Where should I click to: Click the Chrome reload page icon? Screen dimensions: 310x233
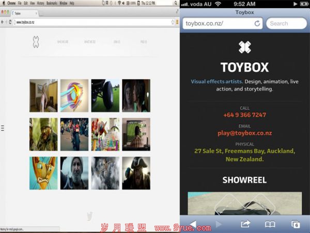[x=10, y=22]
